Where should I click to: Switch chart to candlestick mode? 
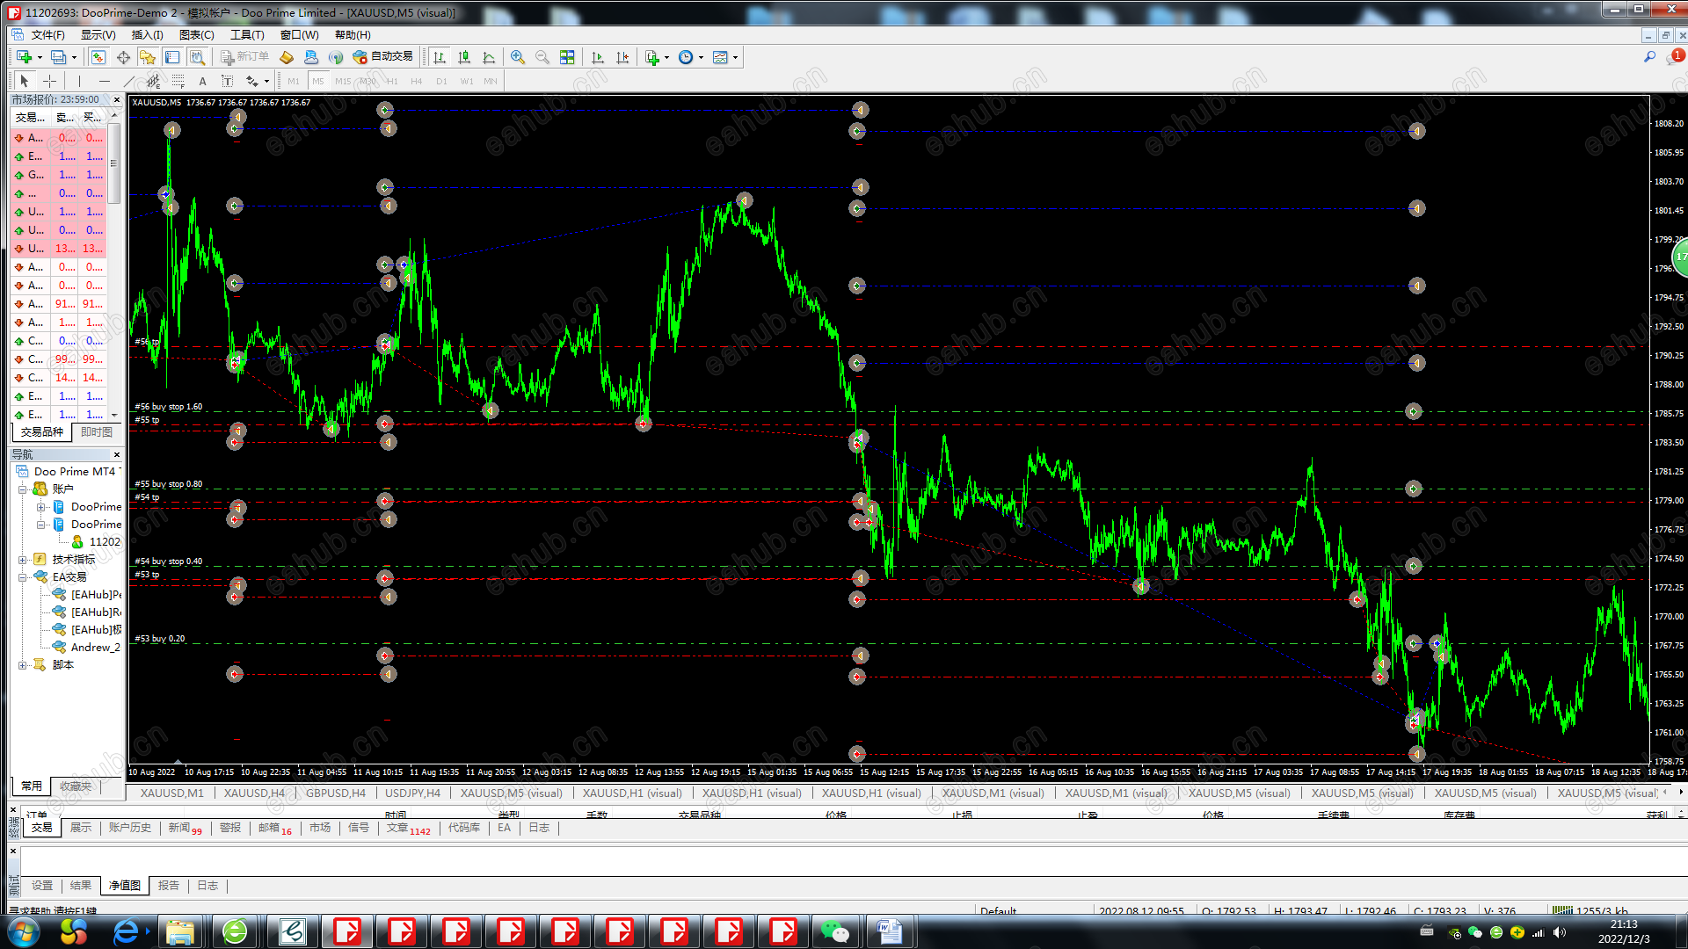click(x=464, y=57)
